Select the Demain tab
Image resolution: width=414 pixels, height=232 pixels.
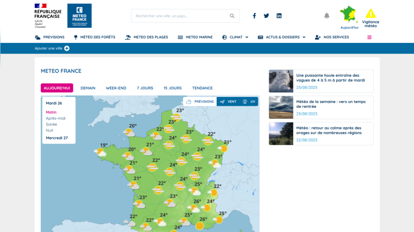88,88
